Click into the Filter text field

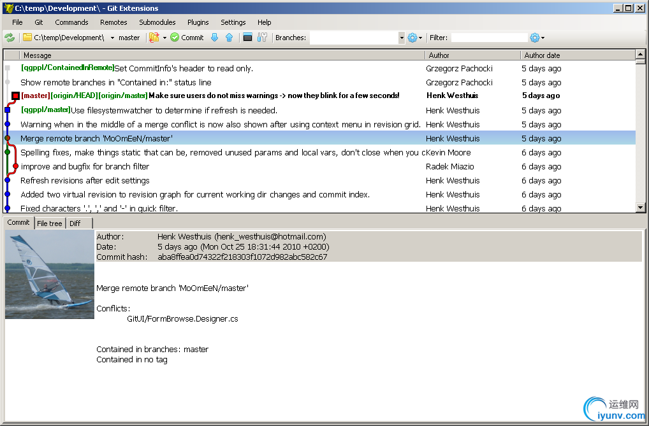click(489, 38)
